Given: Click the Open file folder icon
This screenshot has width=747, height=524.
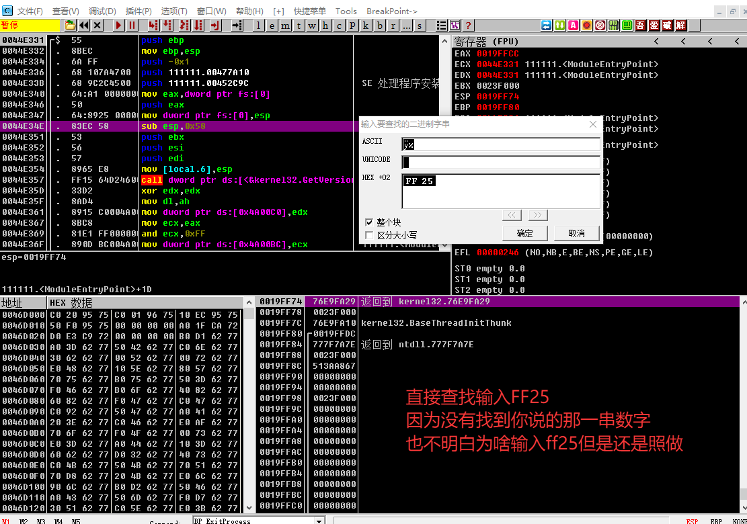Looking at the screenshot, I should click(70, 26).
